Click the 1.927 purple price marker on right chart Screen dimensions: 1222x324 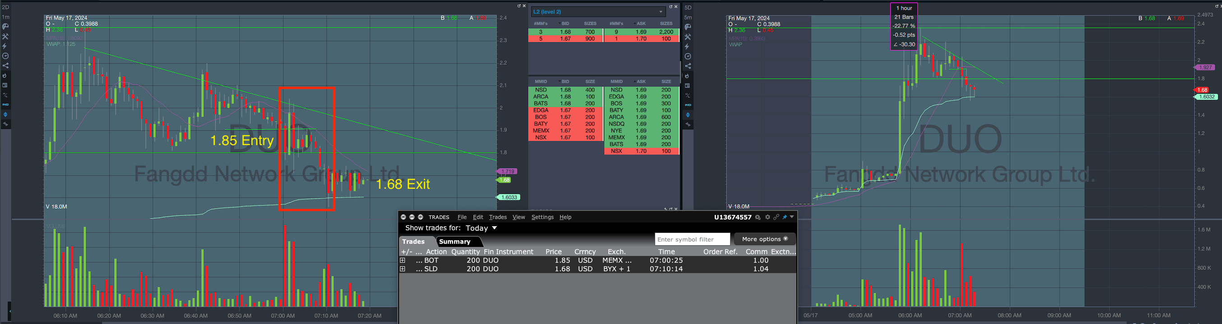[1204, 68]
